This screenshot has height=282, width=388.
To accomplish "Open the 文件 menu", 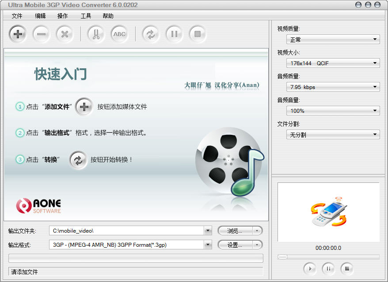I will pos(17,16).
